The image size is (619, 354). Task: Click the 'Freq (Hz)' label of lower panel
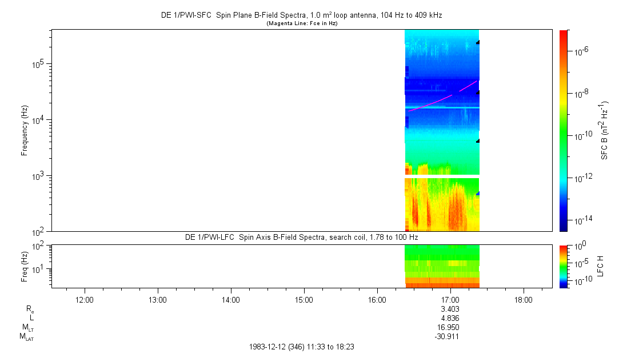click(25, 265)
